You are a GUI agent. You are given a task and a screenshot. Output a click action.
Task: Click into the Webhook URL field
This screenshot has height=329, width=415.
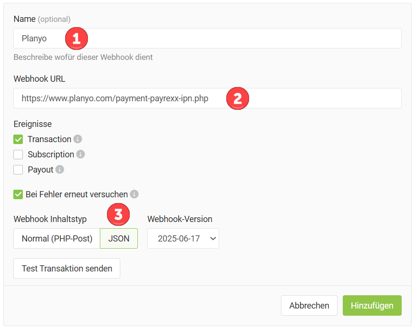(207, 98)
